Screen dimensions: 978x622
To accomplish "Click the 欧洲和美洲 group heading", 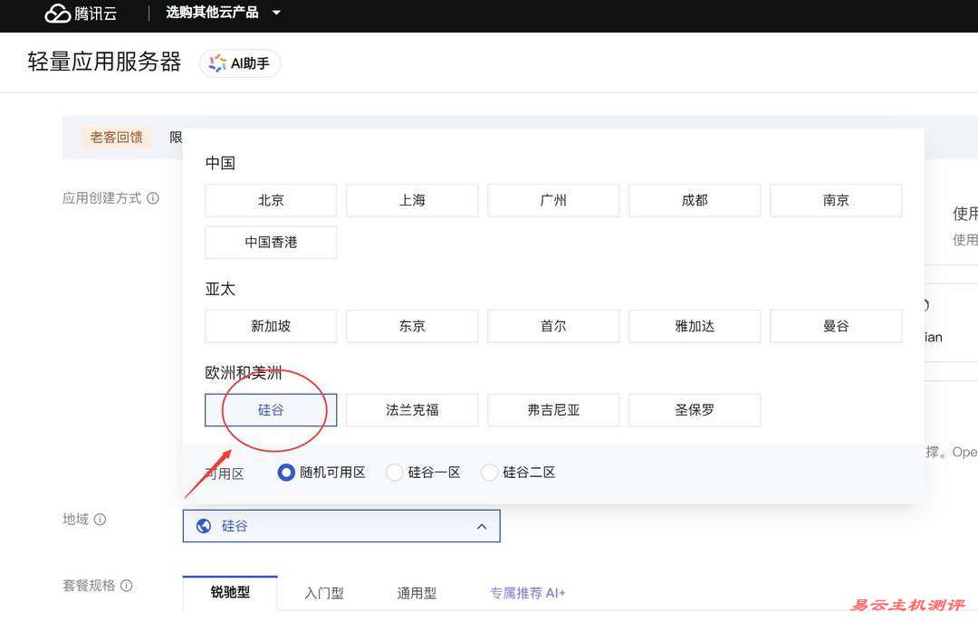I will tap(244, 372).
